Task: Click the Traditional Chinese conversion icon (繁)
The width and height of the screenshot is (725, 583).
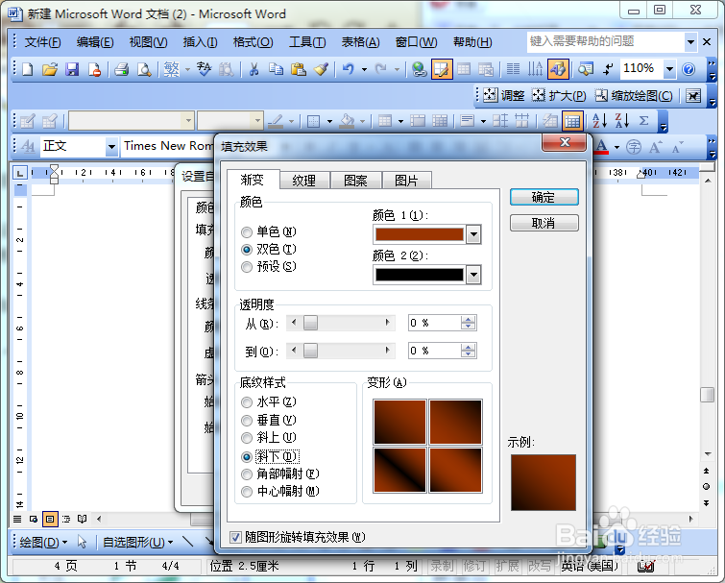Action: click(x=172, y=69)
